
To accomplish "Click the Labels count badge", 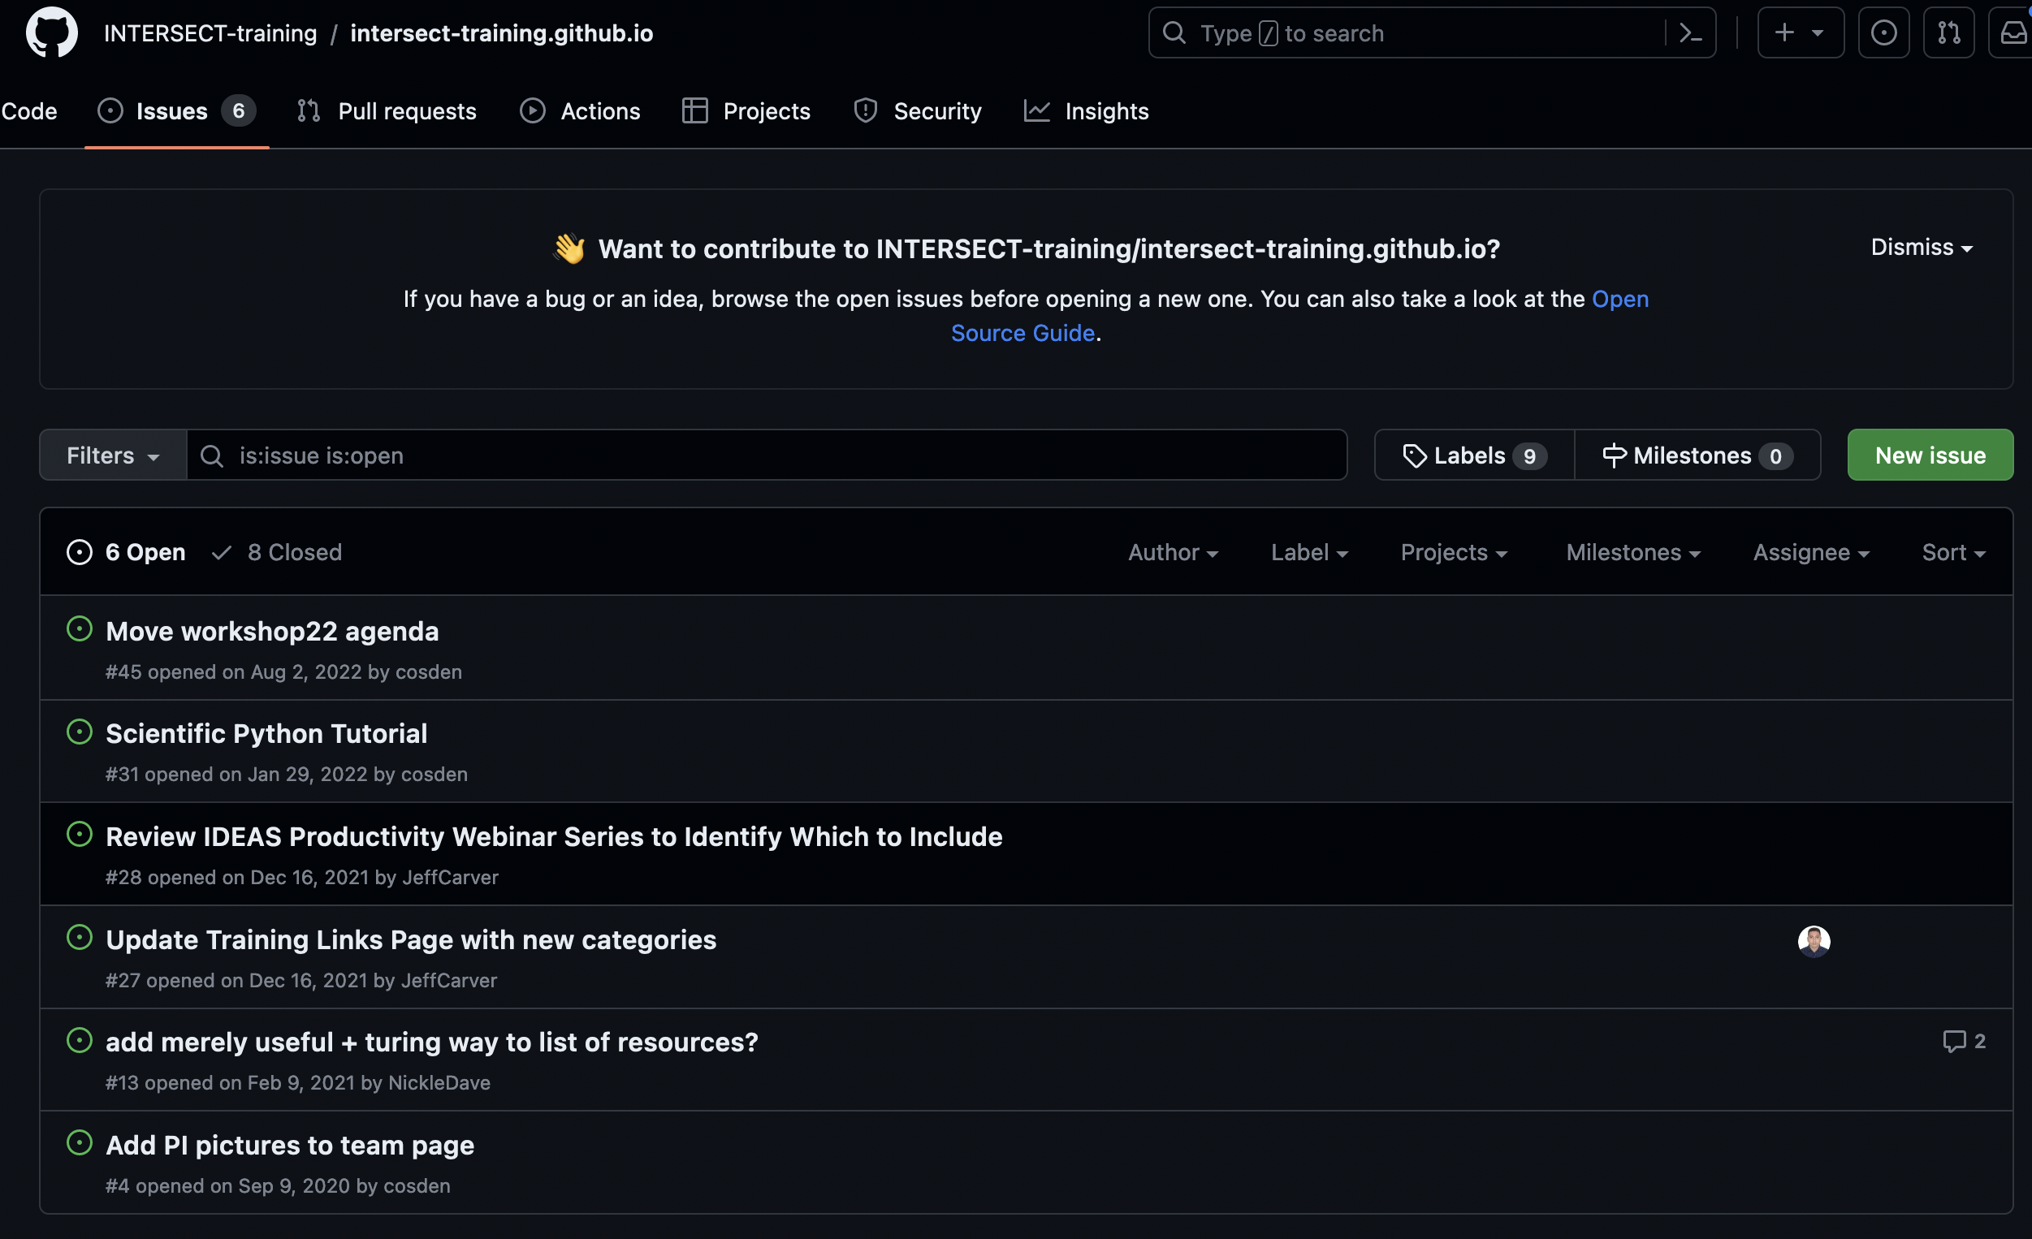I will (x=1528, y=454).
